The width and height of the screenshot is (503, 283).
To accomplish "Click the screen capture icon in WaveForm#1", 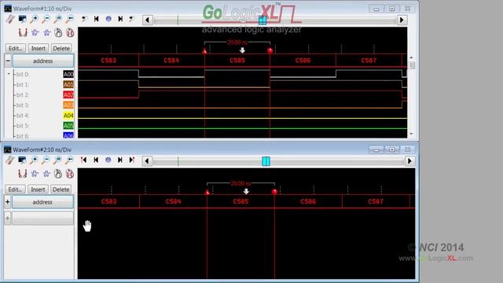I will click(x=22, y=19).
